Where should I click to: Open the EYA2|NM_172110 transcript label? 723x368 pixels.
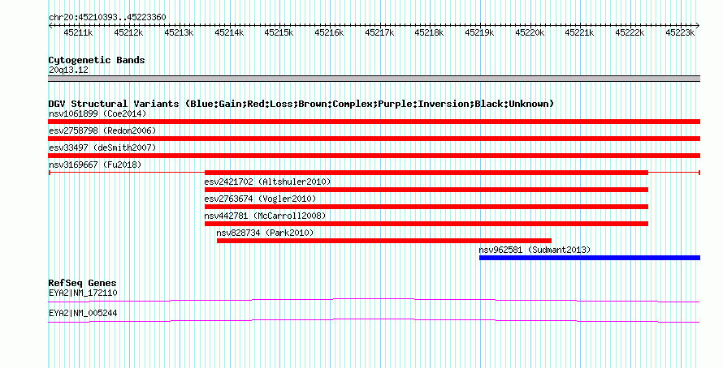point(83,293)
